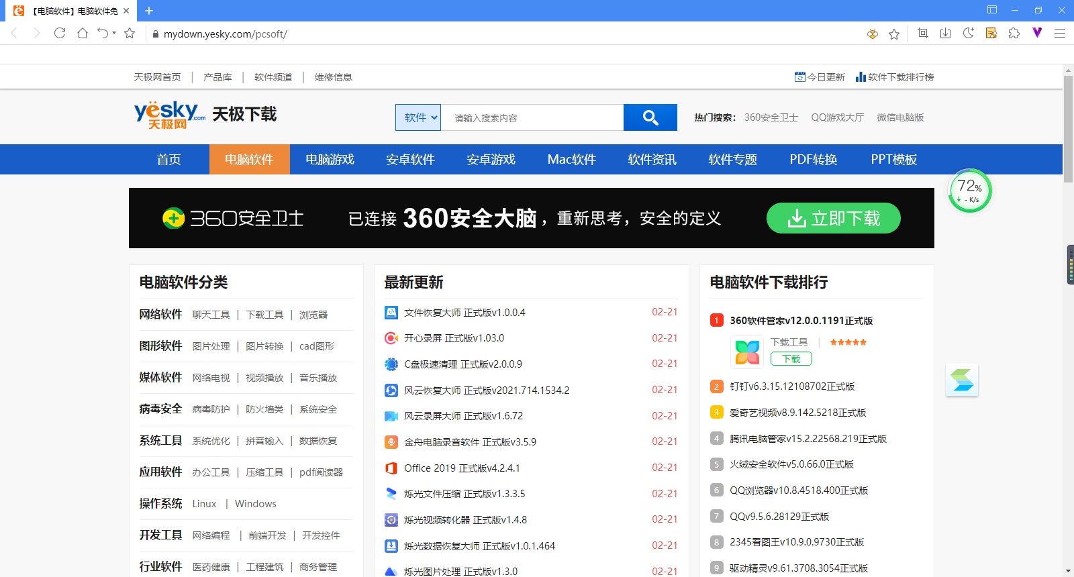Open the browser home page
The height and width of the screenshot is (577, 1074).
click(83, 33)
